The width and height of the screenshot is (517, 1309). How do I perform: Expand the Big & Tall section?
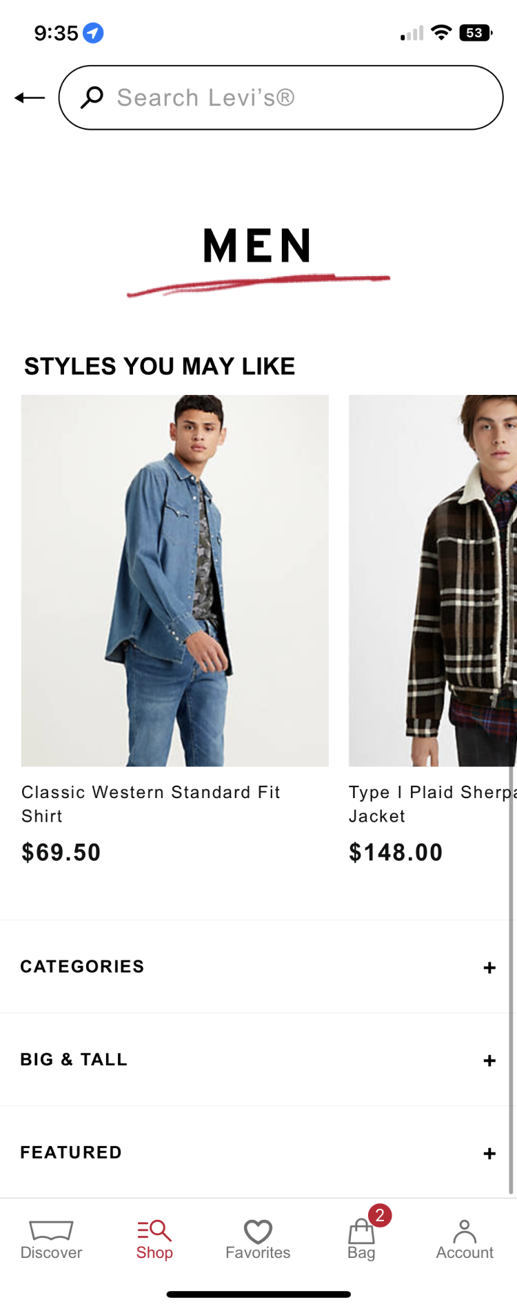(489, 1060)
